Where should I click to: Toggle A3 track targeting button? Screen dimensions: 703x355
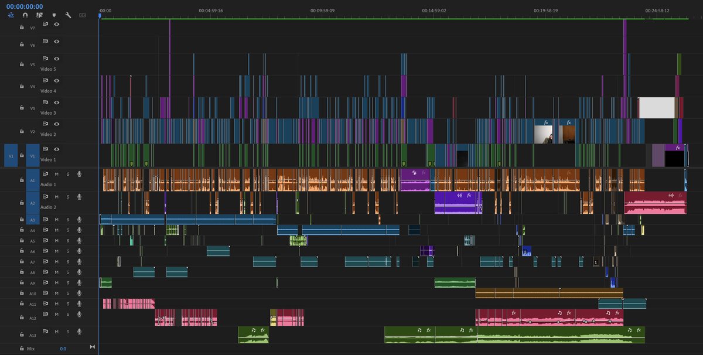[33, 220]
